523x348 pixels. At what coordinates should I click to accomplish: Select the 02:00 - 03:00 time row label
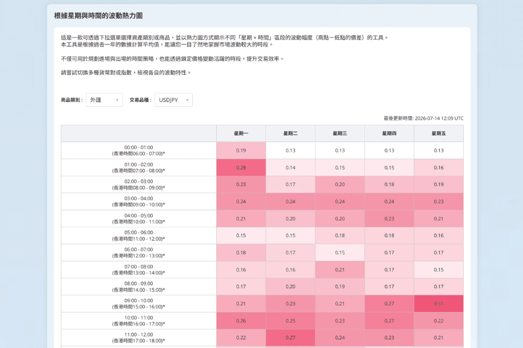tap(139, 184)
